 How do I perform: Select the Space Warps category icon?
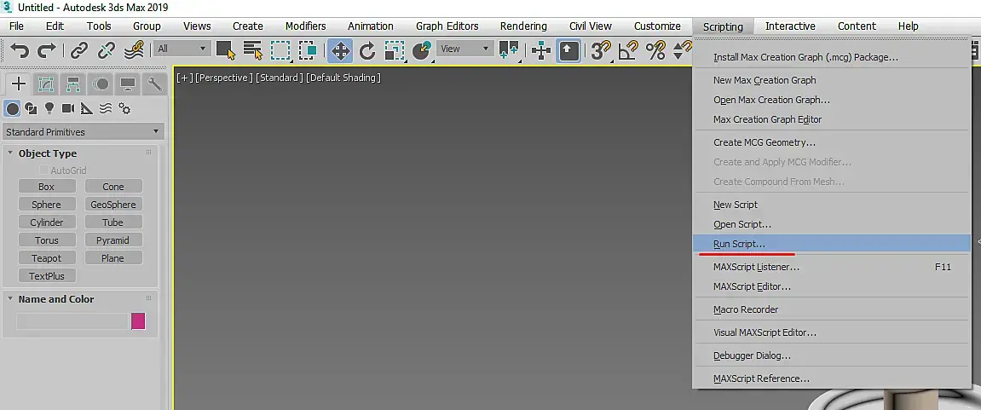106,109
